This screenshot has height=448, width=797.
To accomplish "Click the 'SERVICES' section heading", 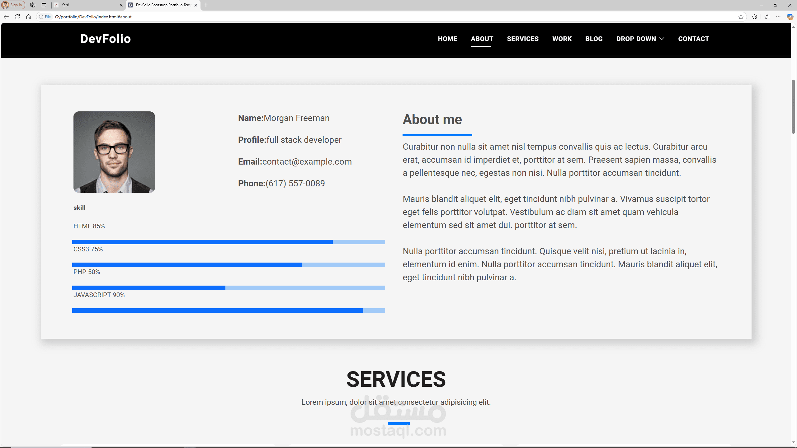I will tap(396, 379).
